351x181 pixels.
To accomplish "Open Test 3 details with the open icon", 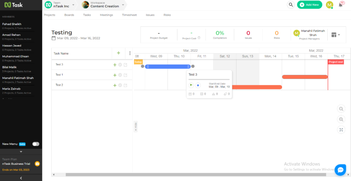I will point(125,65).
